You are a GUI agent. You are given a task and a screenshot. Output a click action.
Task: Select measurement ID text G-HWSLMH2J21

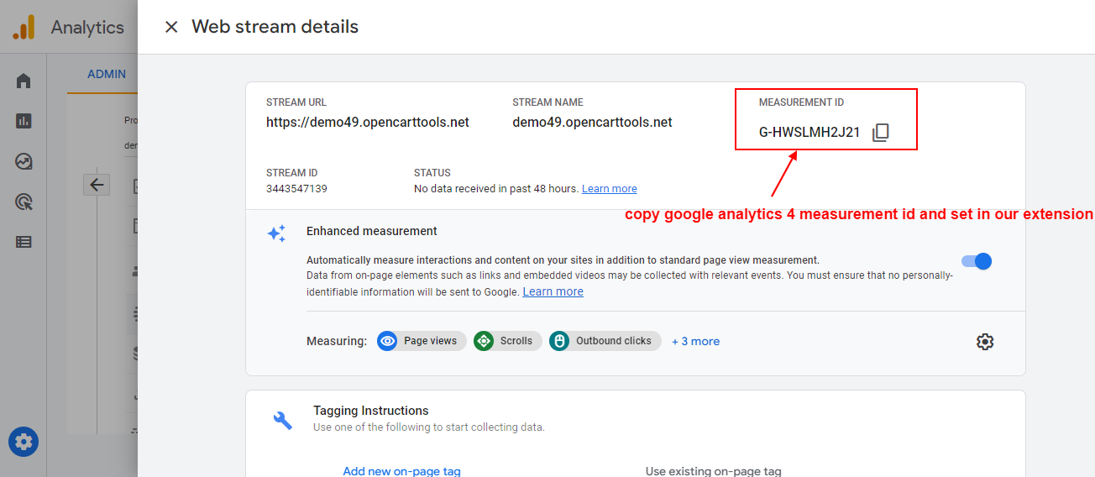[809, 133]
